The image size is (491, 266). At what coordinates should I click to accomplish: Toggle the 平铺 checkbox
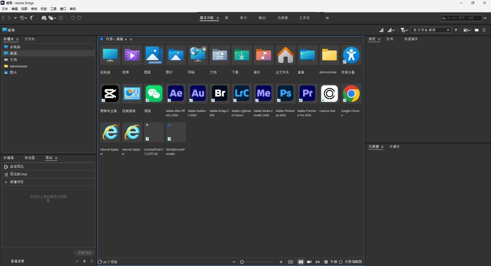coord(326,262)
